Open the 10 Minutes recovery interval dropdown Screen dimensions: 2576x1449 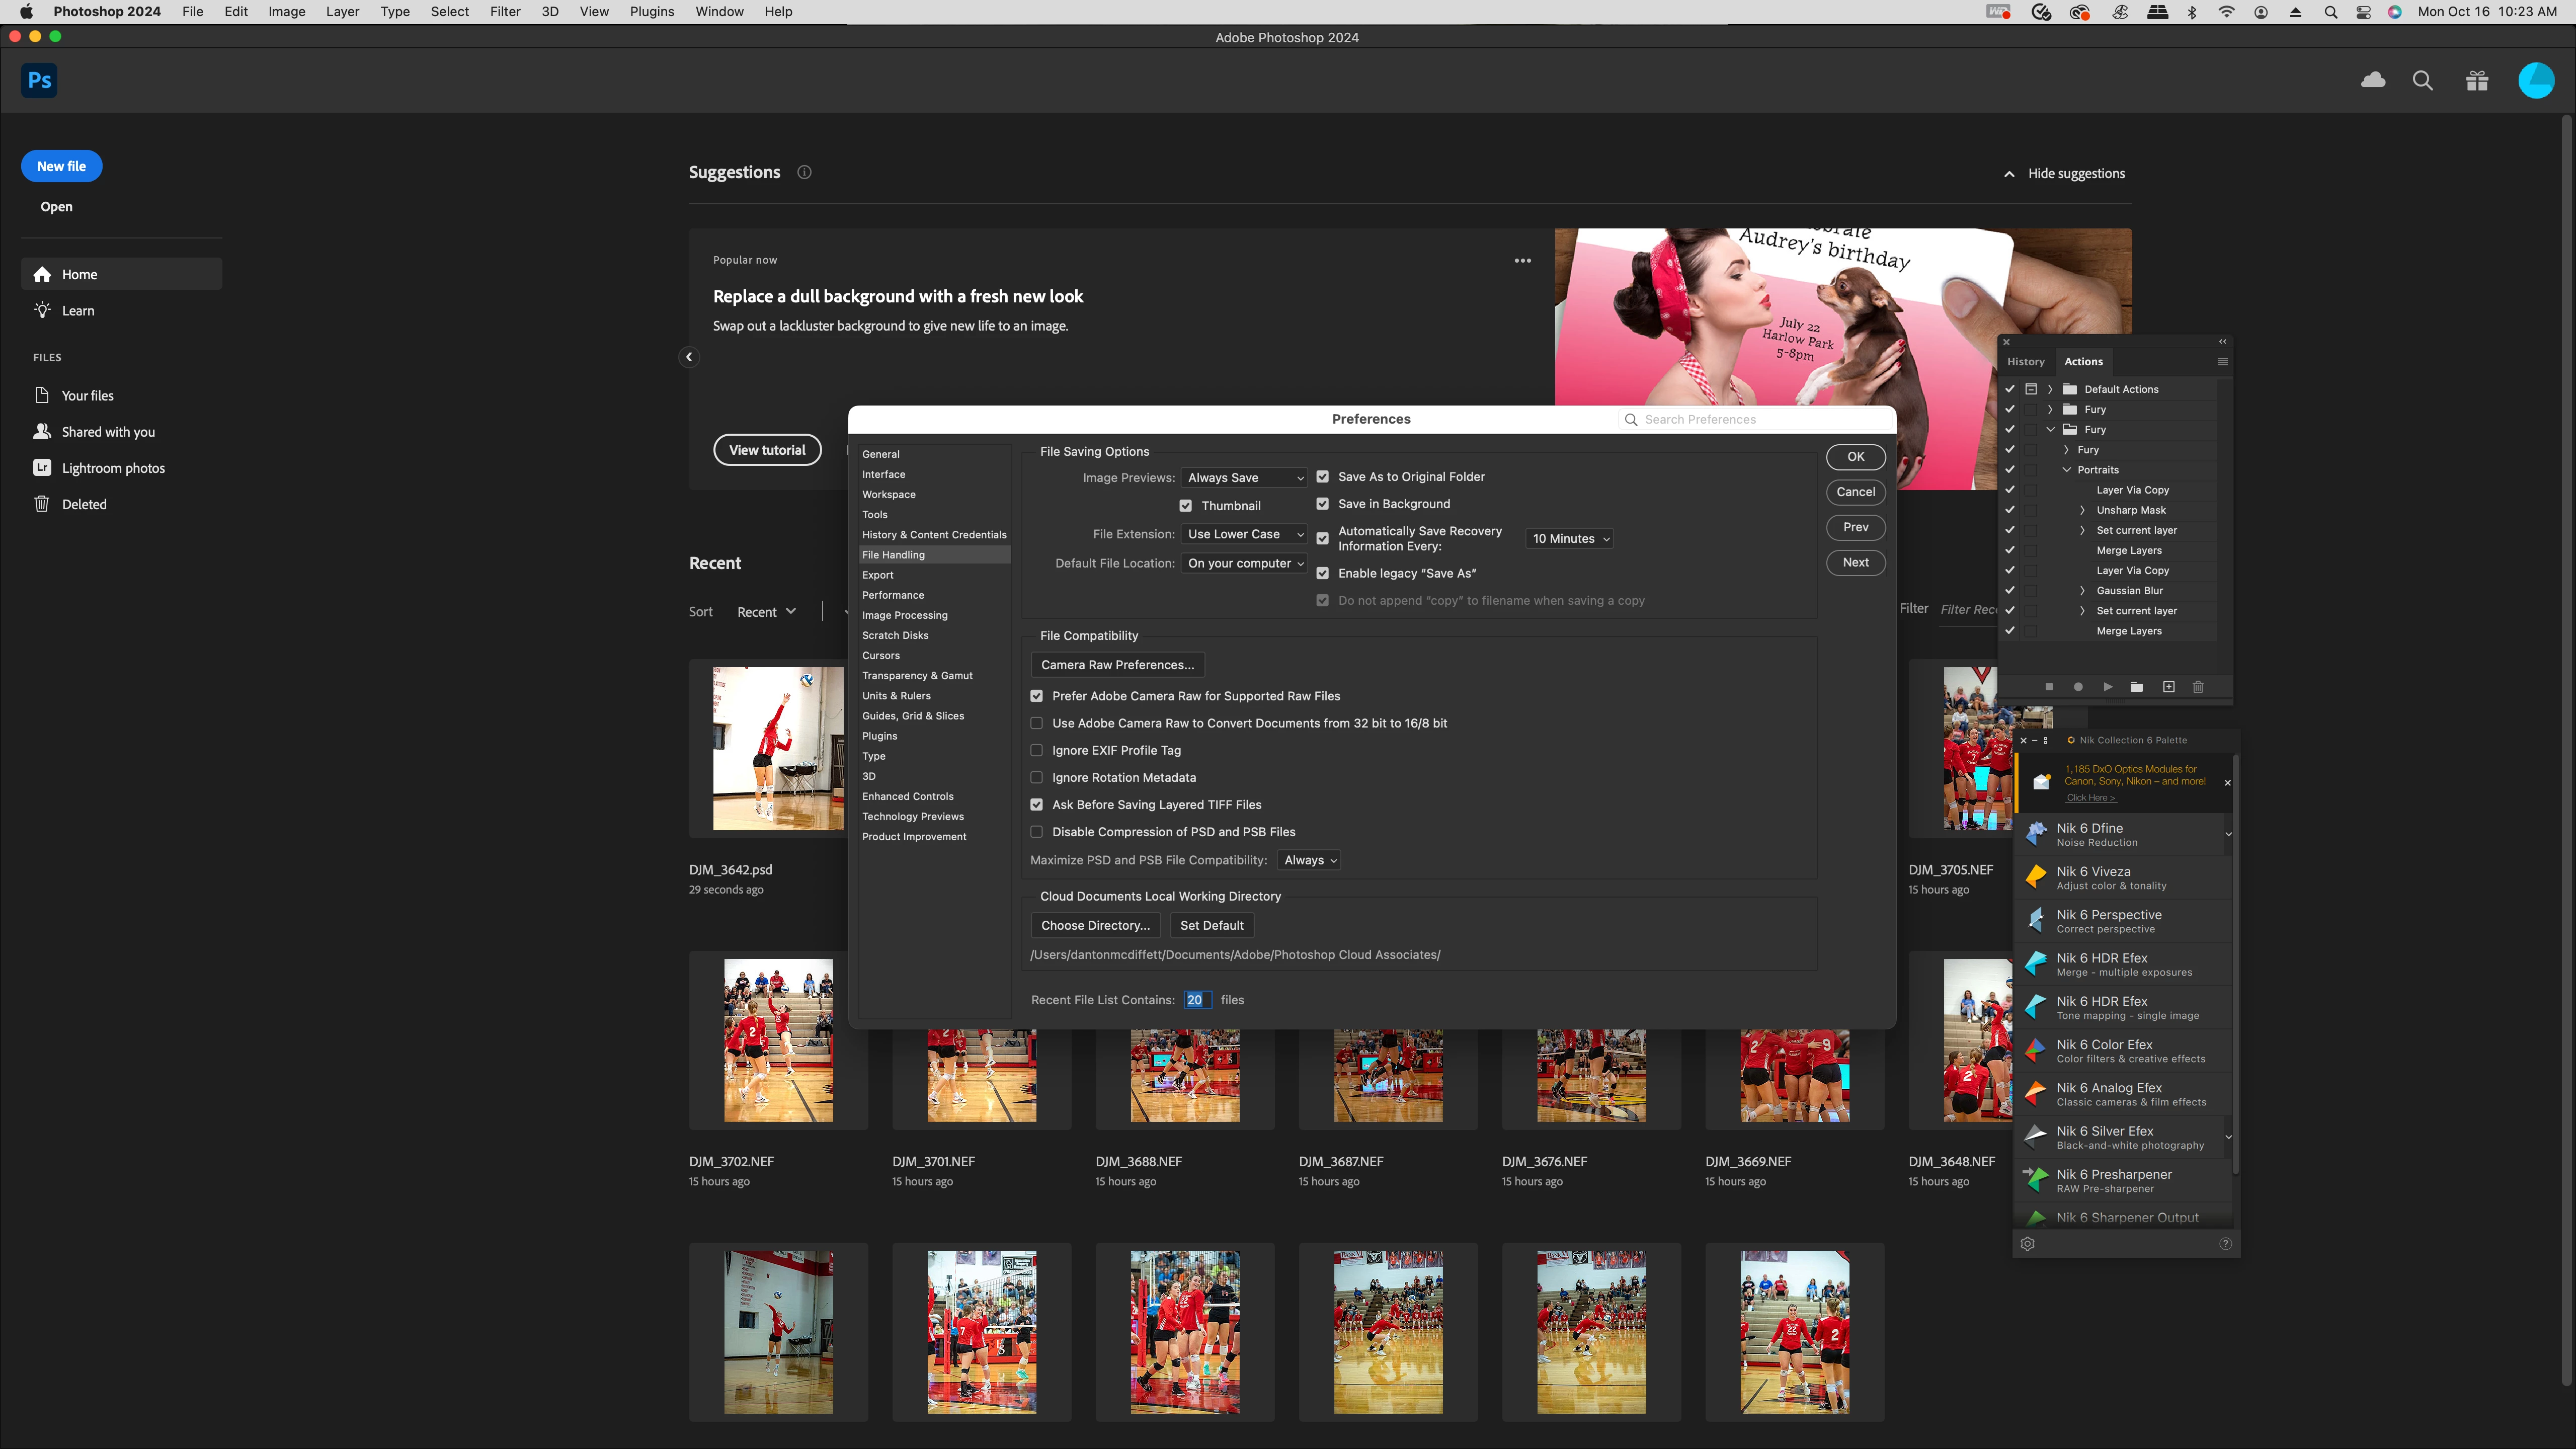pos(1569,539)
